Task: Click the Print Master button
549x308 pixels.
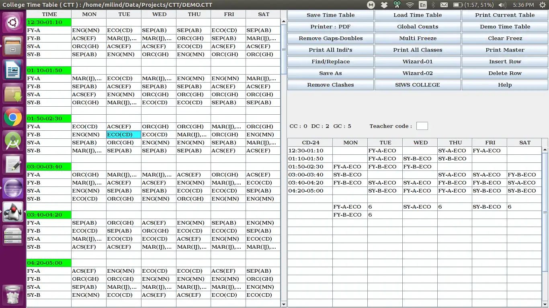Action: 505,50
